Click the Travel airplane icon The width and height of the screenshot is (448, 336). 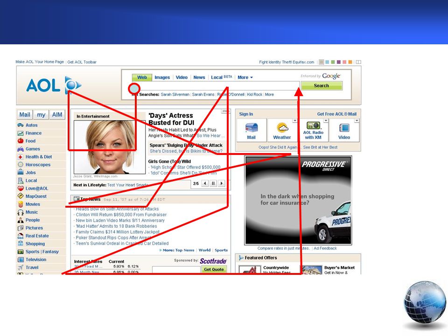pos(21,267)
